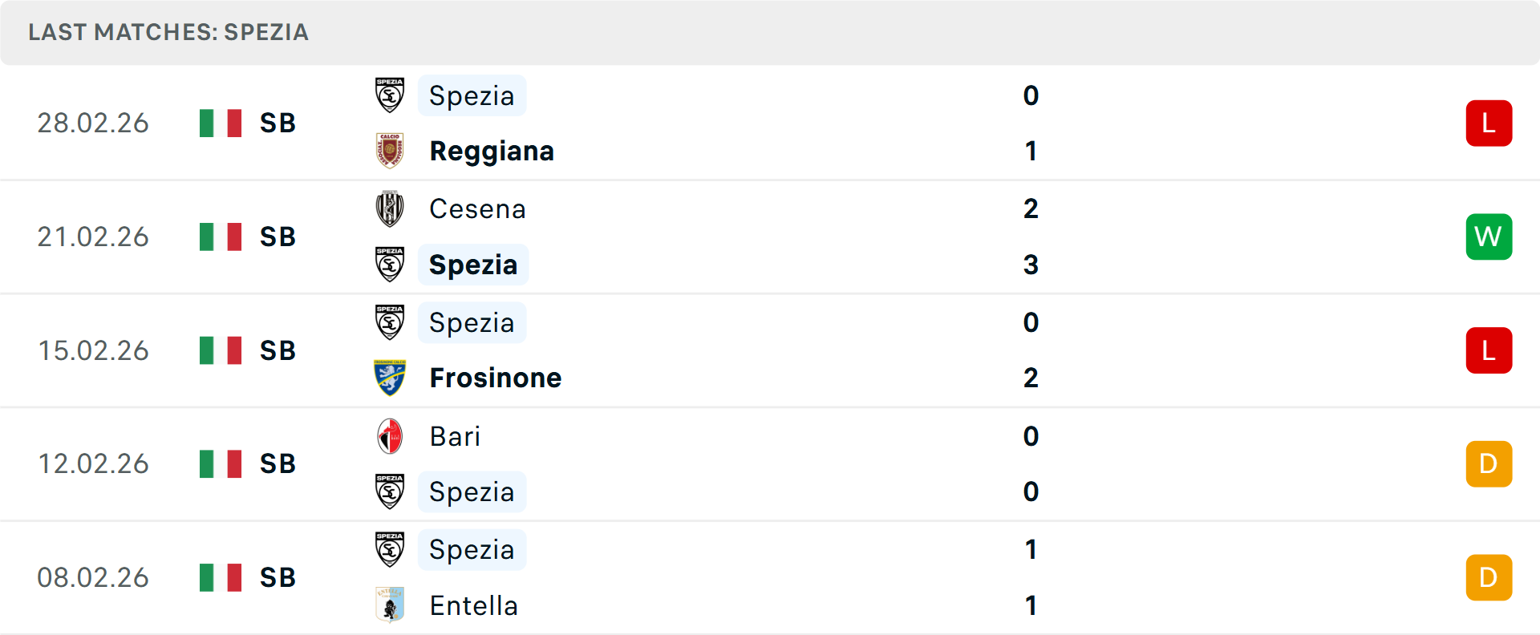This screenshot has height=635, width=1540.
Task: Click the Cesena club crest
Action: [390, 208]
